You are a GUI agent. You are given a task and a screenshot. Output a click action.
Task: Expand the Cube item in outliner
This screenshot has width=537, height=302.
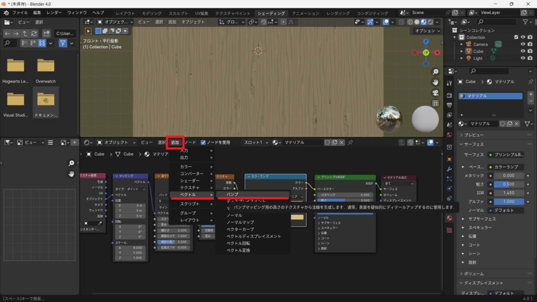[461, 51]
